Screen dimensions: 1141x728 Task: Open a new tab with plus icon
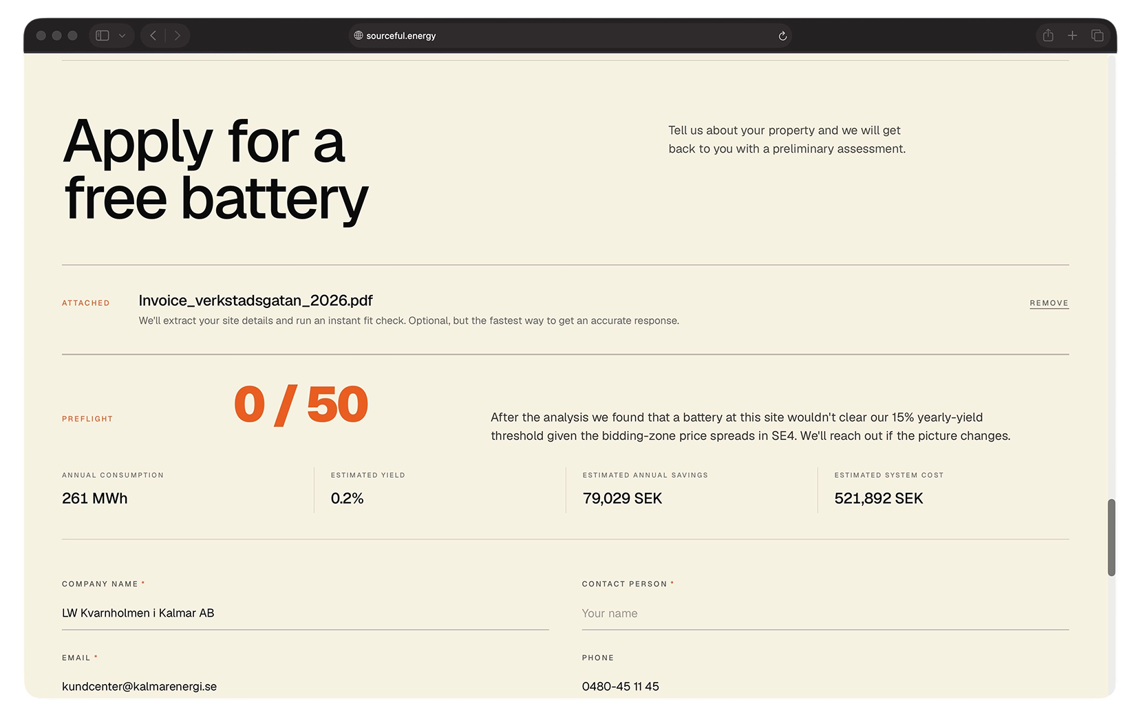point(1072,36)
